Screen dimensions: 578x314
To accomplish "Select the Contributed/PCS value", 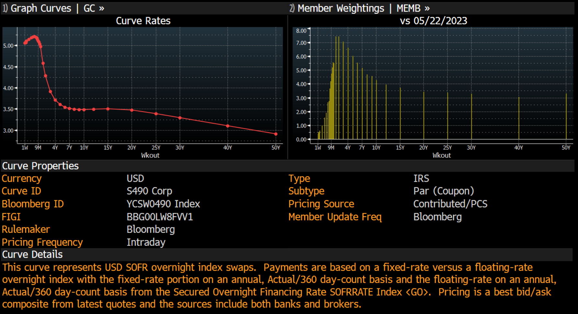I will tap(450, 204).
